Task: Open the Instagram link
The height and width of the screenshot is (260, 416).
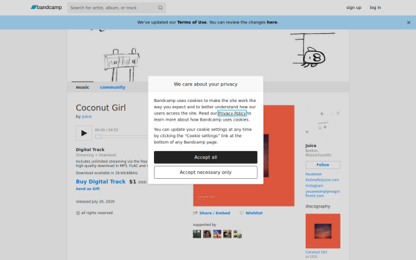Action: coord(314,186)
